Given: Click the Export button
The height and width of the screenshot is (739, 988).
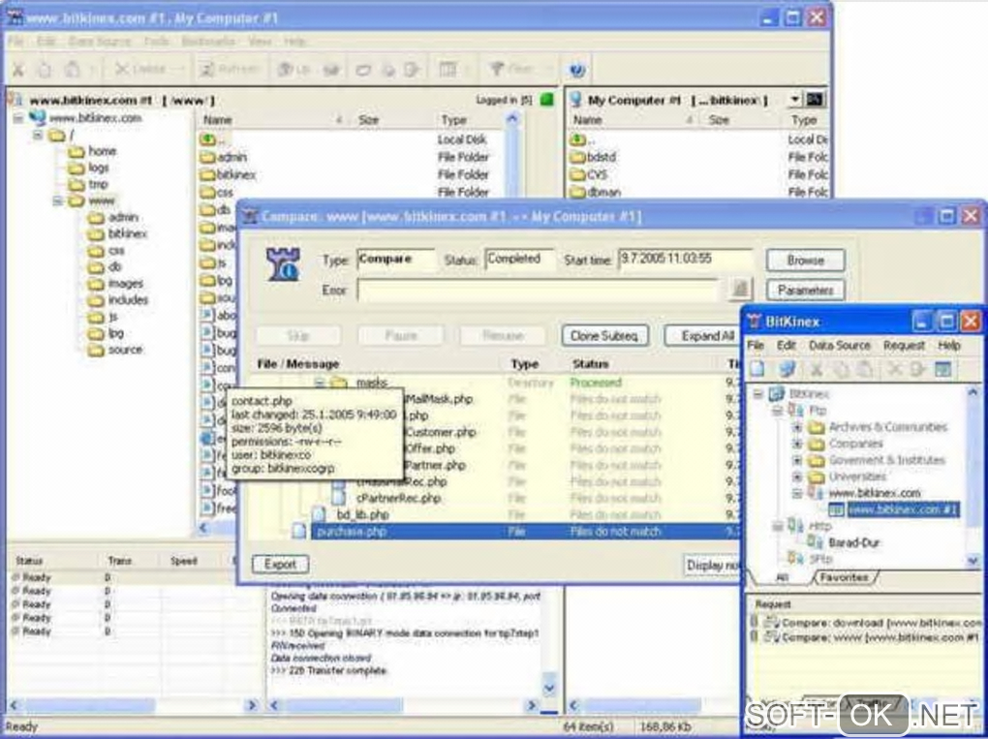Looking at the screenshot, I should point(280,564).
